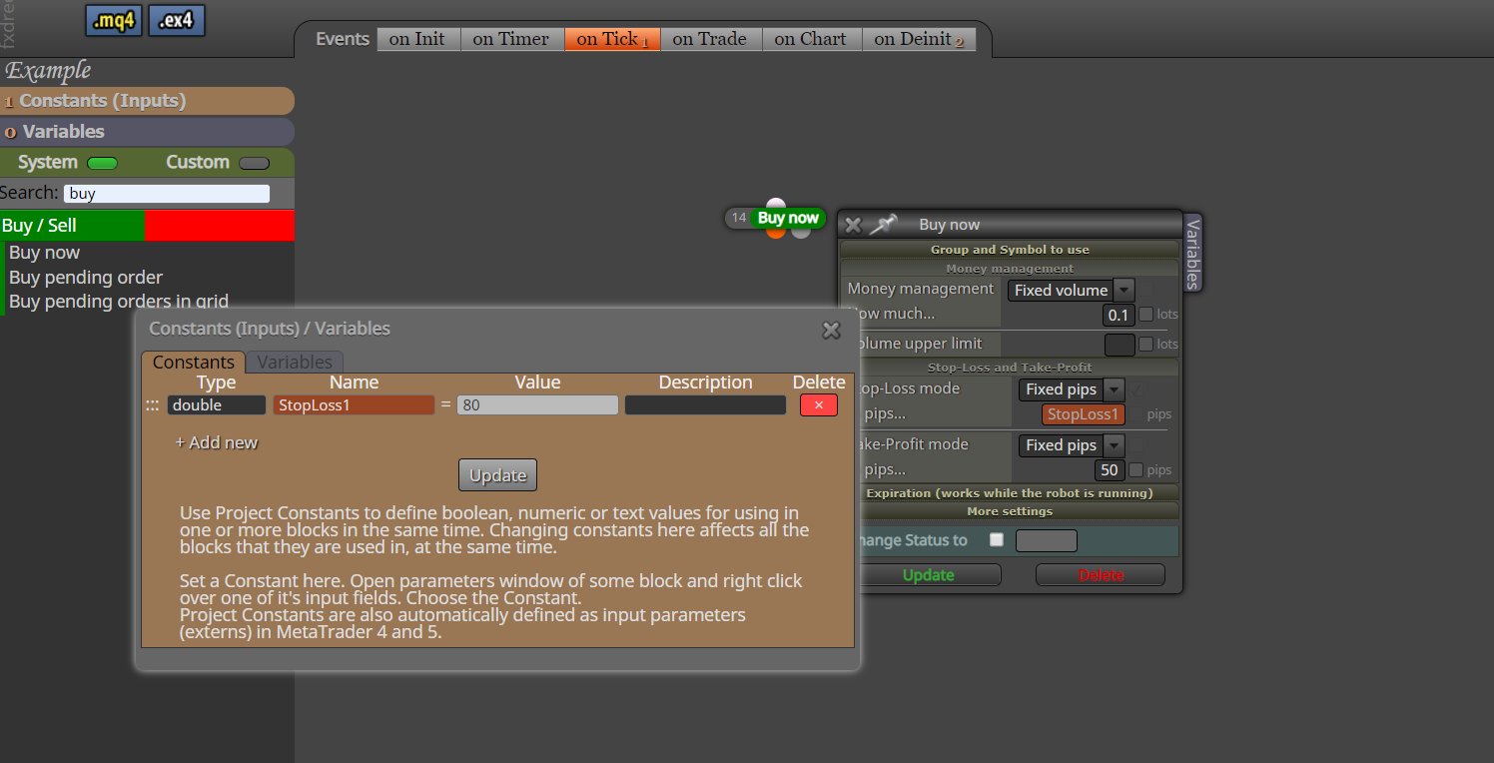Focus the block Search field

pos(167,194)
